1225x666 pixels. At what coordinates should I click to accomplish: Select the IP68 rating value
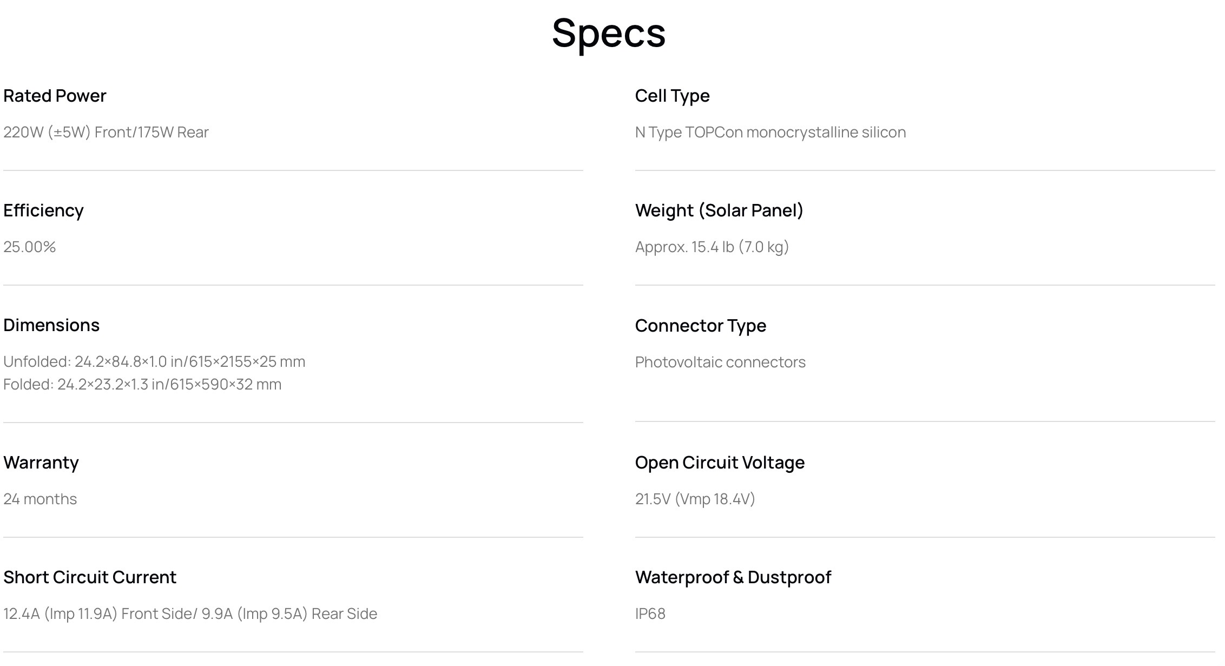tap(650, 614)
